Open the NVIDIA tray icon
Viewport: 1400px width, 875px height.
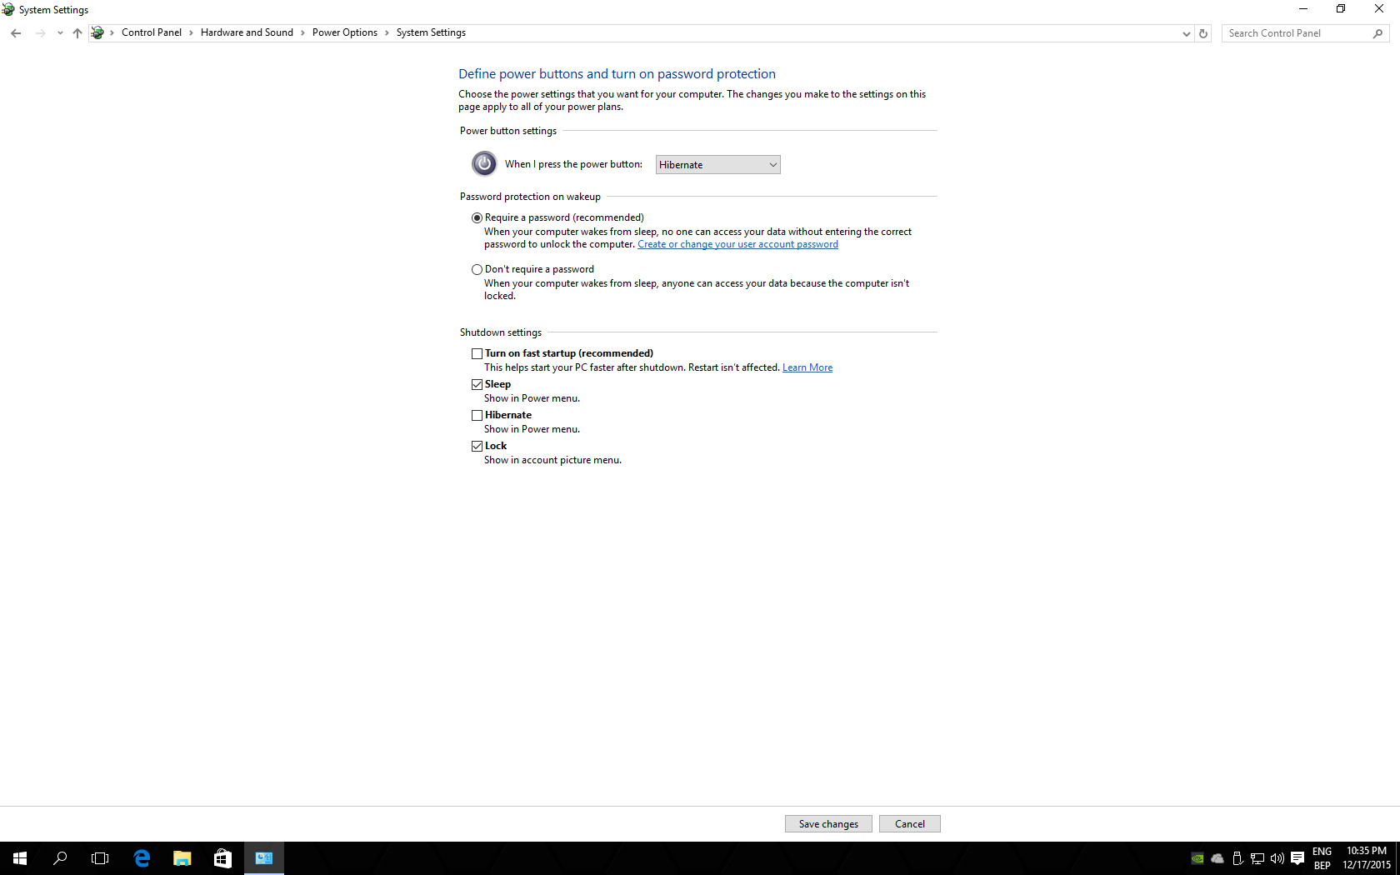click(x=1197, y=858)
